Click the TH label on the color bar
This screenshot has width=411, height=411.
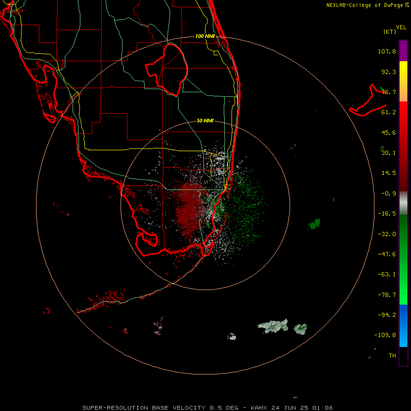point(392,356)
